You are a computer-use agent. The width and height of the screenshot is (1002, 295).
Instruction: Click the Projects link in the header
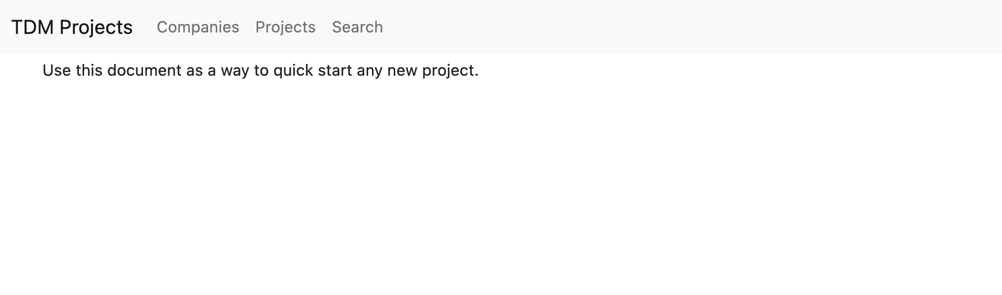[x=286, y=27]
